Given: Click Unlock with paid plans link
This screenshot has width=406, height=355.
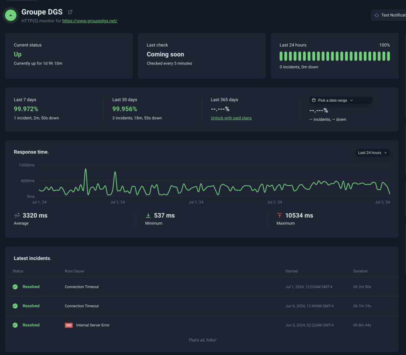Looking at the screenshot, I should pos(231,118).
